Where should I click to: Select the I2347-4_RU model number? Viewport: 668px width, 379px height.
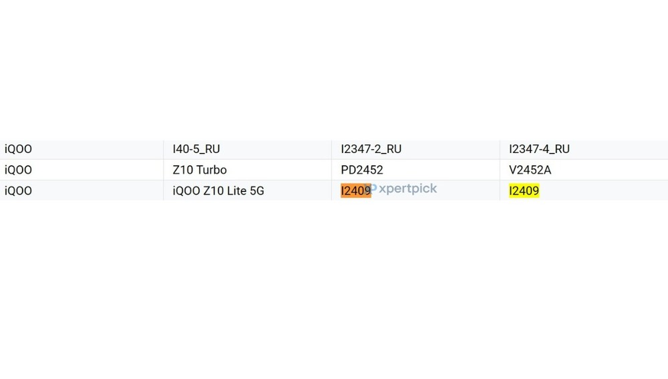(539, 149)
